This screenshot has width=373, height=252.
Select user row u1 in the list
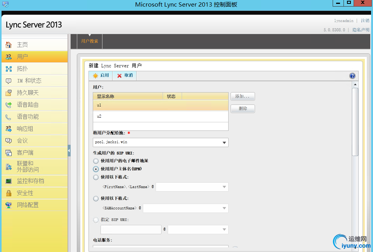(x=161, y=105)
